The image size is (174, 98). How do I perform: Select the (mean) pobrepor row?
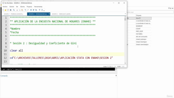point(139,39)
